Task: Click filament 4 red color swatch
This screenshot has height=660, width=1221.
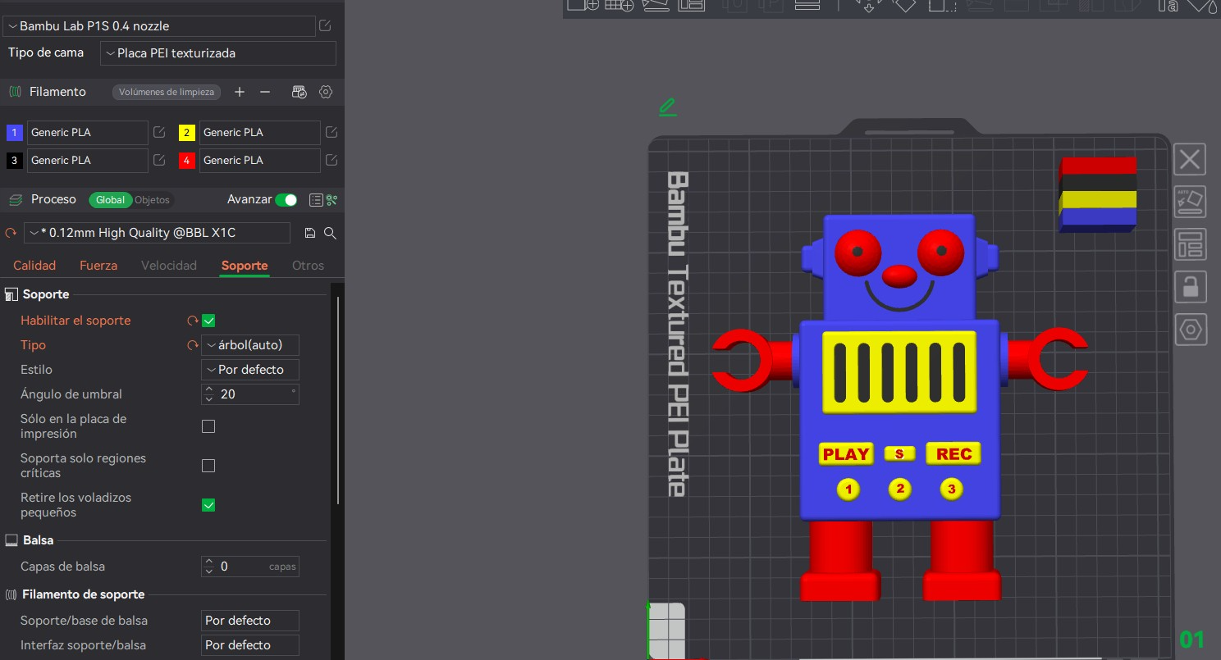Action: click(186, 160)
